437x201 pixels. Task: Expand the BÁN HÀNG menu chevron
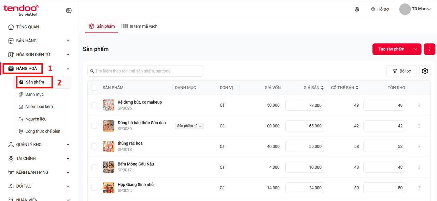tap(68, 41)
